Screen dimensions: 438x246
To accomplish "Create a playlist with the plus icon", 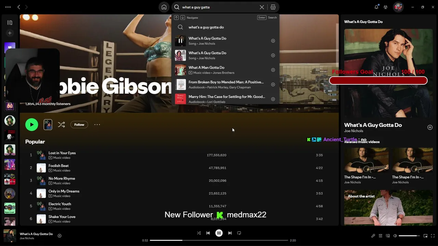I will (x=10, y=33).
